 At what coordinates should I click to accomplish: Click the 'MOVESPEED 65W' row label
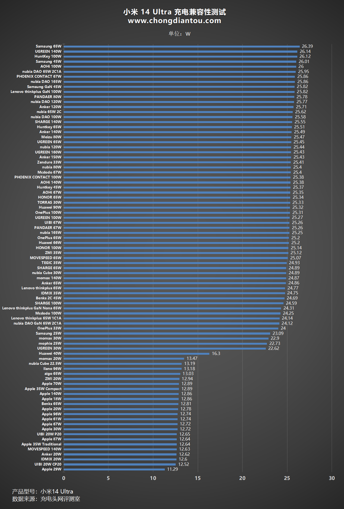(46, 258)
